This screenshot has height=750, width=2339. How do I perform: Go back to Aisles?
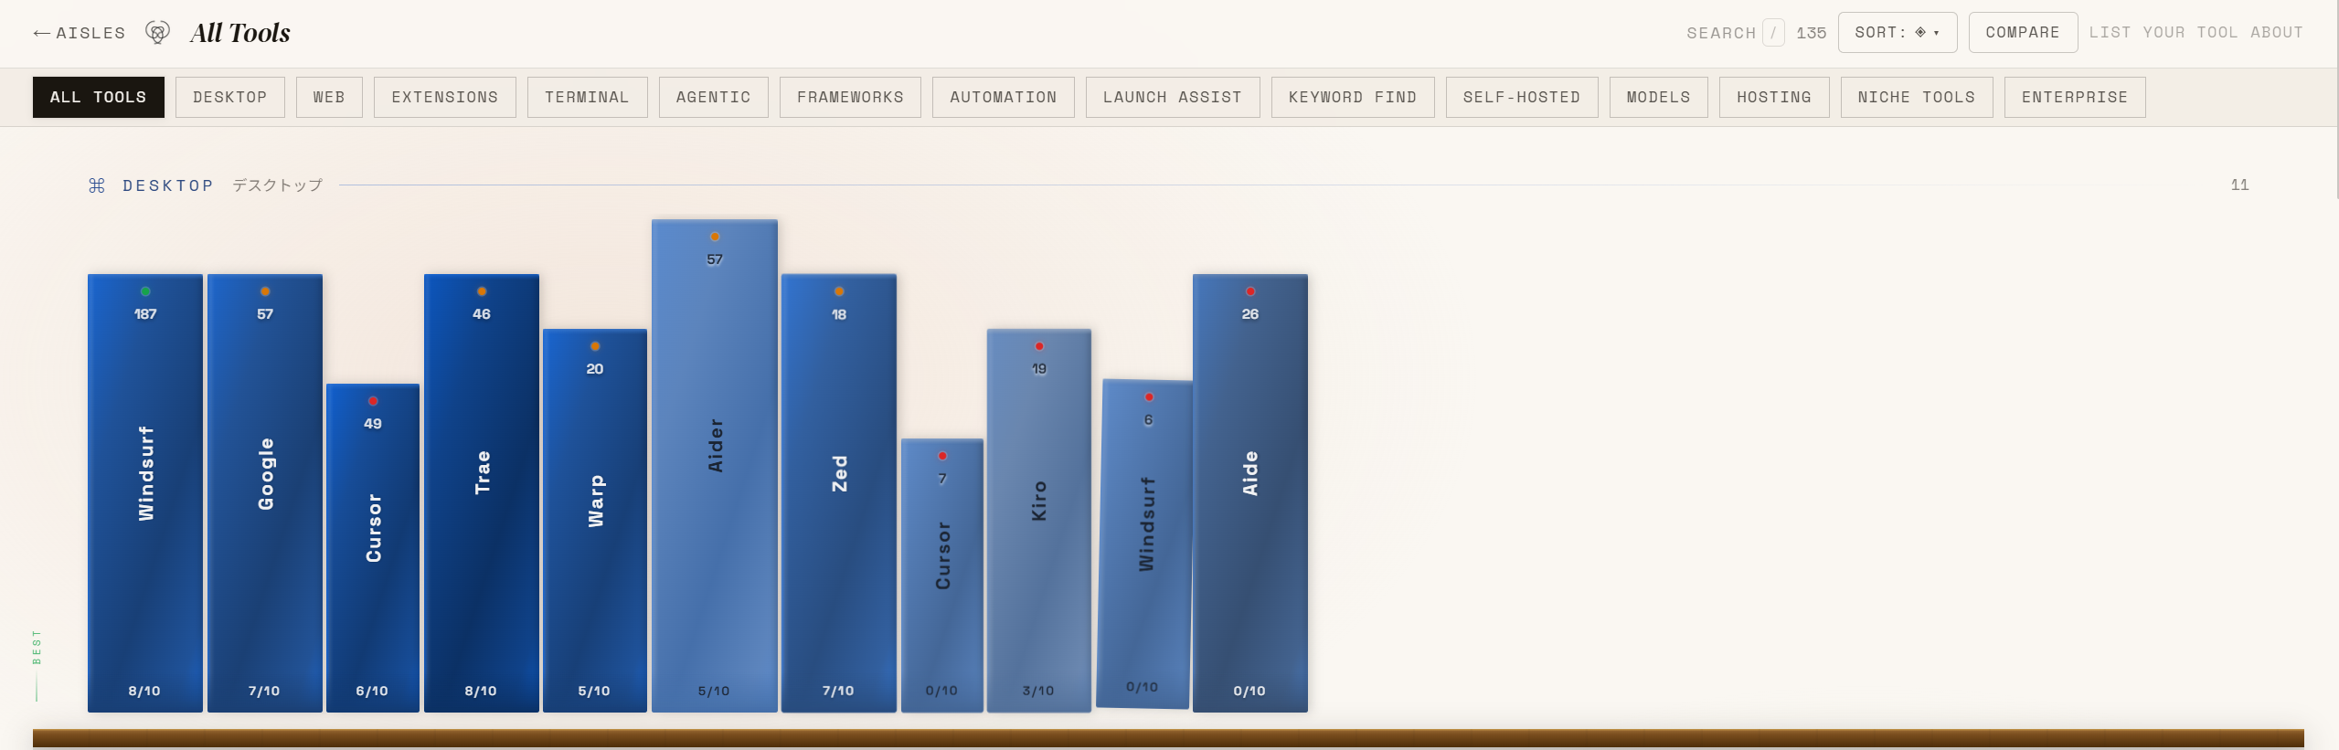tap(80, 33)
